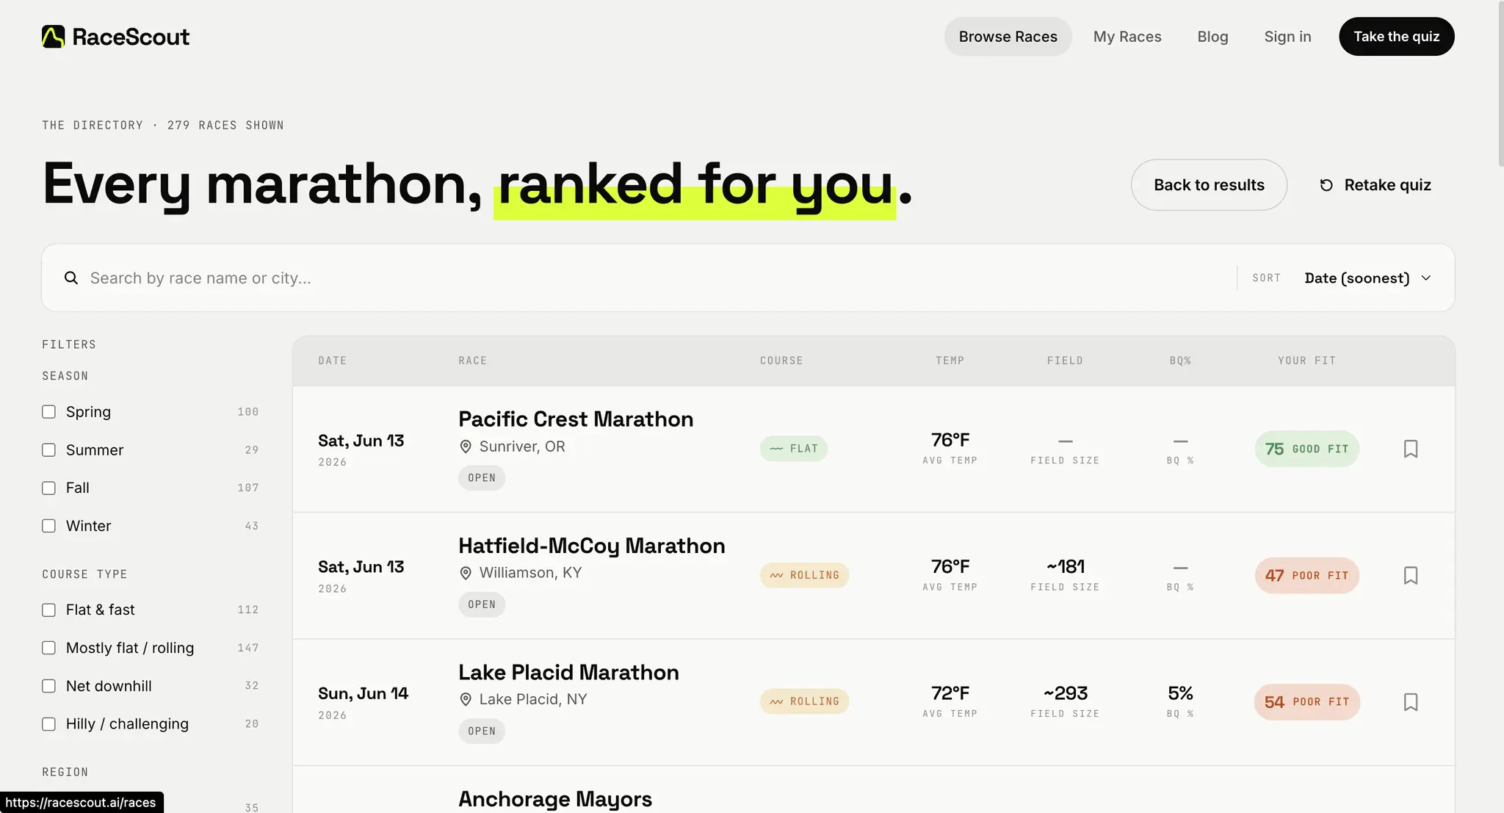Click OPEN status tag for Pacific Crest
The height and width of the screenshot is (813, 1504).
482,478
